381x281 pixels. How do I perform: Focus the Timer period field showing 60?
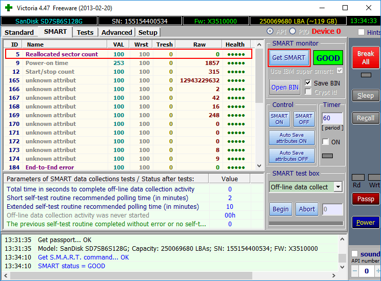tap(332, 118)
